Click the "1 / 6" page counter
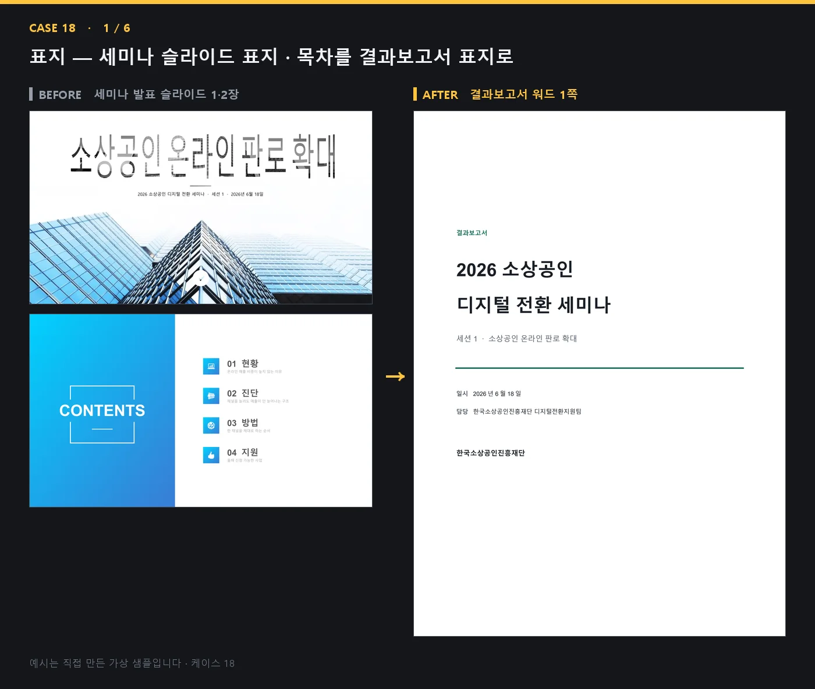Screen dimensions: 815x689 coord(117,28)
